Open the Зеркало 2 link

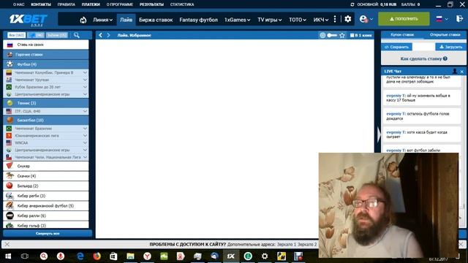(x=307, y=244)
